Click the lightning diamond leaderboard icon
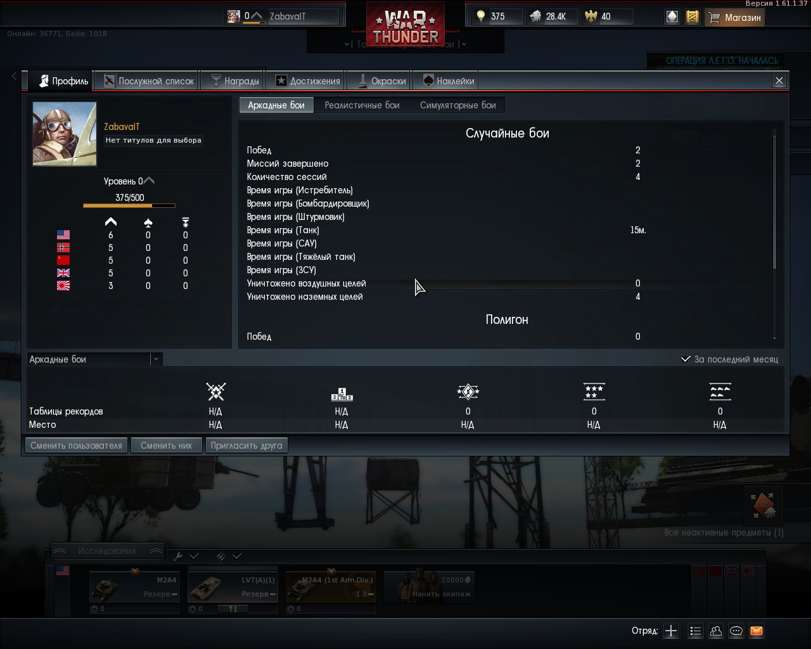Image resolution: width=811 pixels, height=649 pixels. pos(468,392)
